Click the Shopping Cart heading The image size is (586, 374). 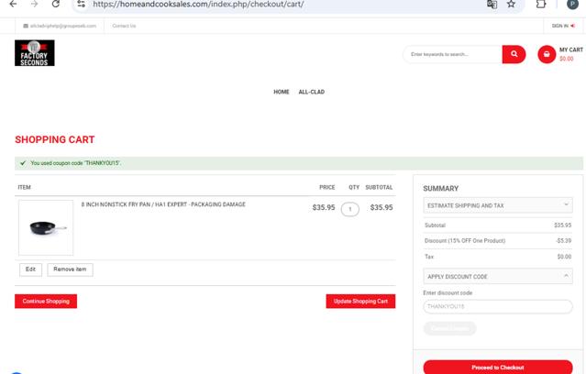click(55, 139)
